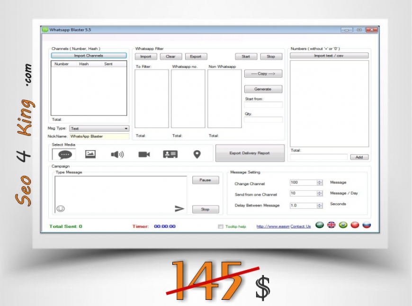
Task: Stop the campaign
Action: [206, 209]
